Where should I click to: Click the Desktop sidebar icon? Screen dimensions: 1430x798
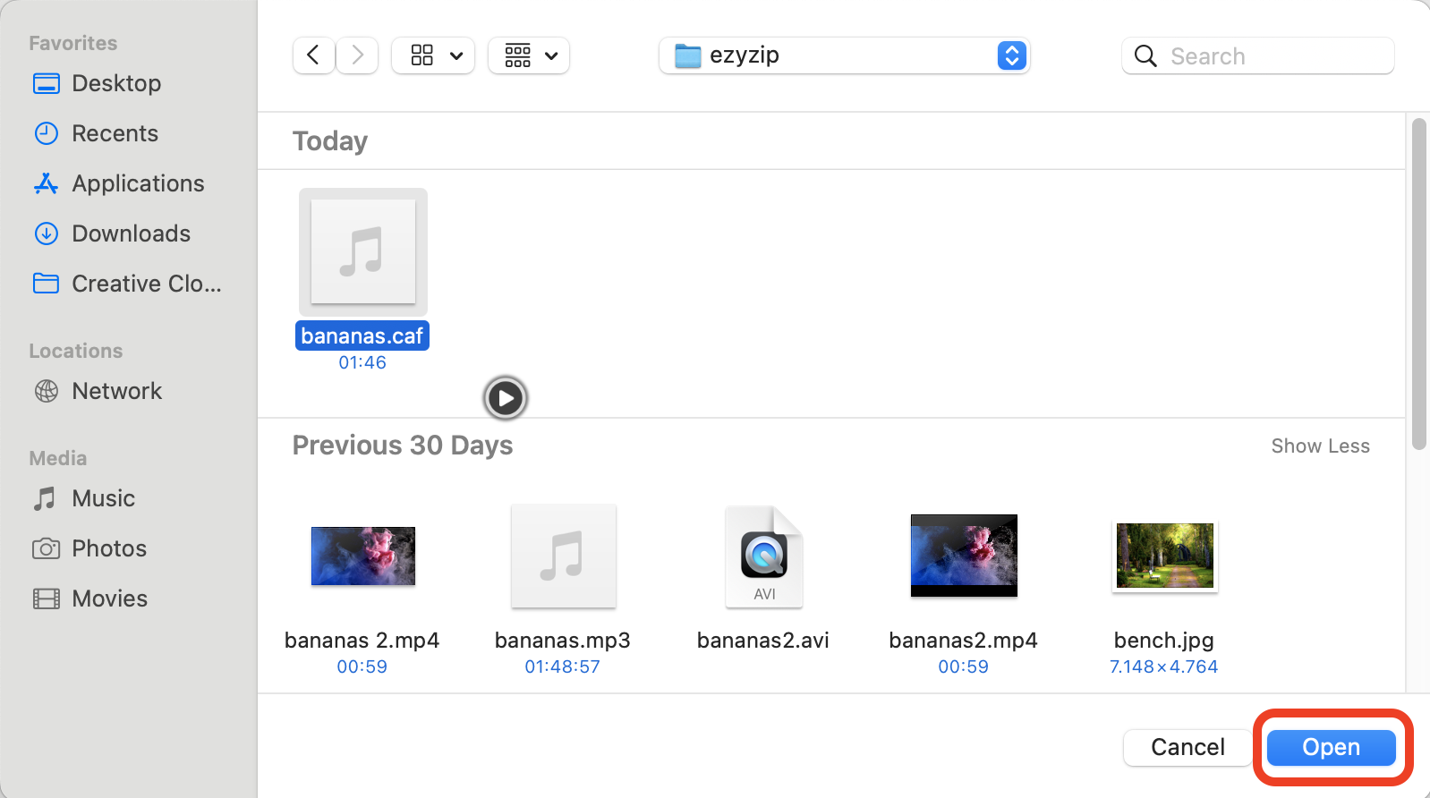point(47,83)
